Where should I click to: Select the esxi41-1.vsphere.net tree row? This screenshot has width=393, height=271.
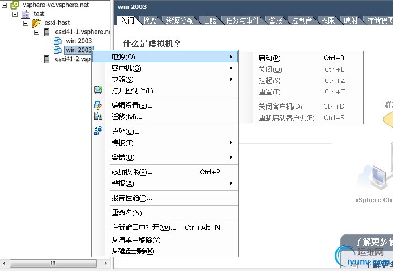pyautogui.click(x=83, y=32)
